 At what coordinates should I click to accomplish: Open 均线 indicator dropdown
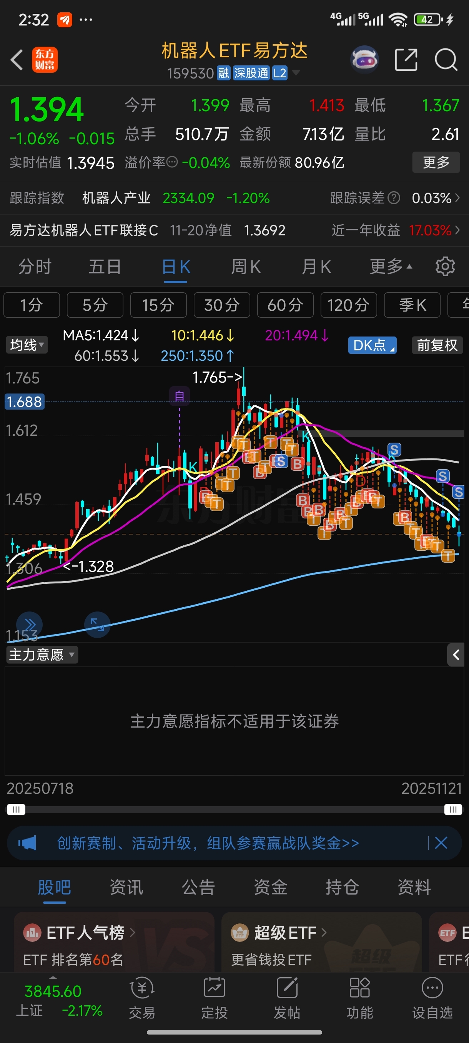coord(27,345)
